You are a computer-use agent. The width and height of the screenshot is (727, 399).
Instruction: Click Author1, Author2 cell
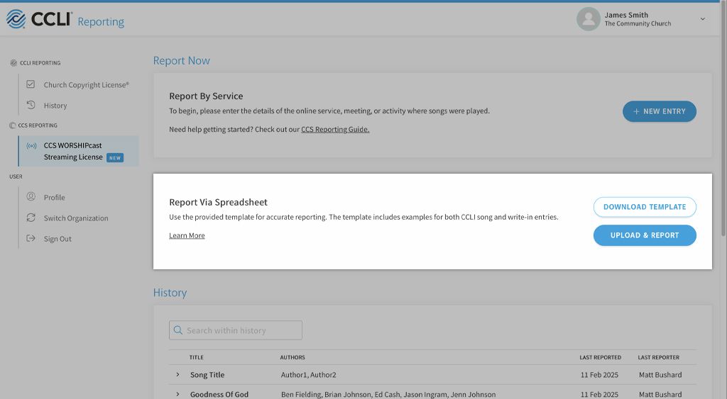pos(308,375)
